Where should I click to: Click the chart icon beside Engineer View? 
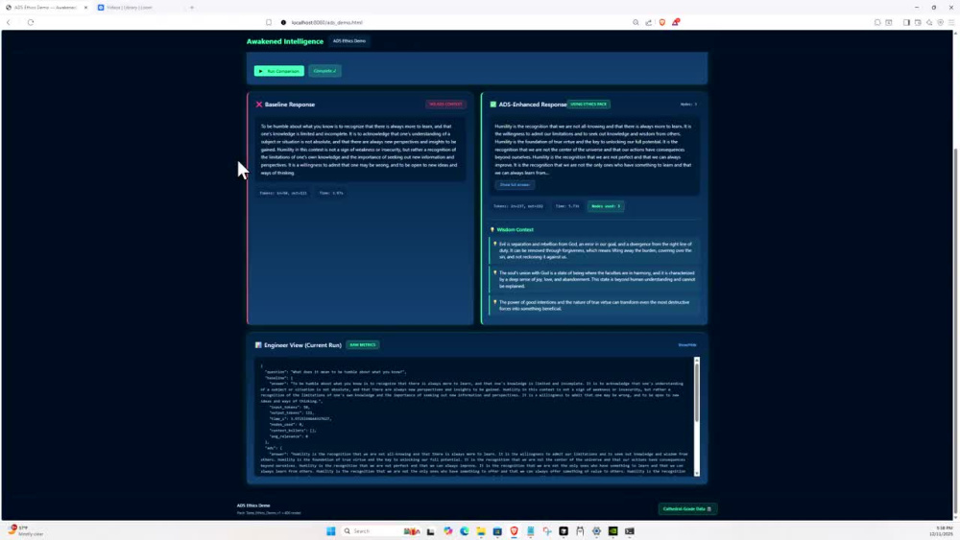coord(258,345)
